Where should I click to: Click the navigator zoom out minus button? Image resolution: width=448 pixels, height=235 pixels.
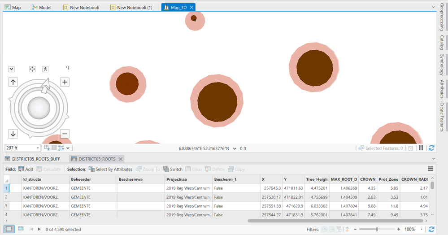(x=65, y=134)
